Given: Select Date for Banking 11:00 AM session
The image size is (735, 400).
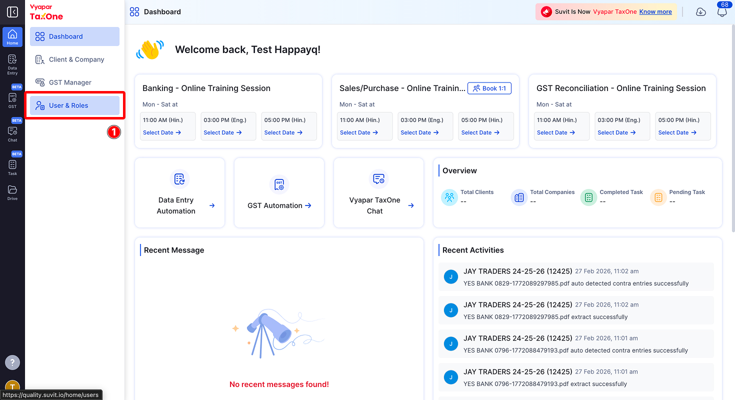Looking at the screenshot, I should click(x=162, y=132).
